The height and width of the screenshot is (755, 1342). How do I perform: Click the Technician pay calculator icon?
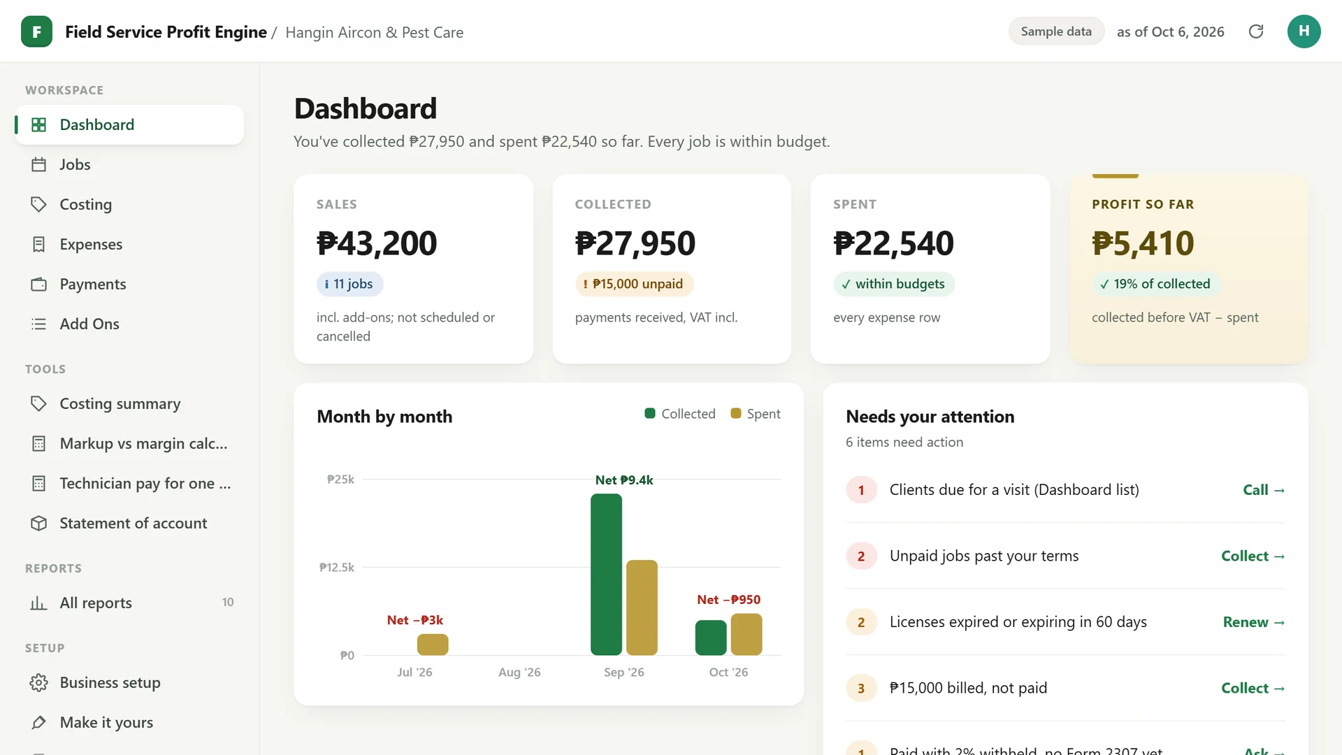click(x=39, y=483)
